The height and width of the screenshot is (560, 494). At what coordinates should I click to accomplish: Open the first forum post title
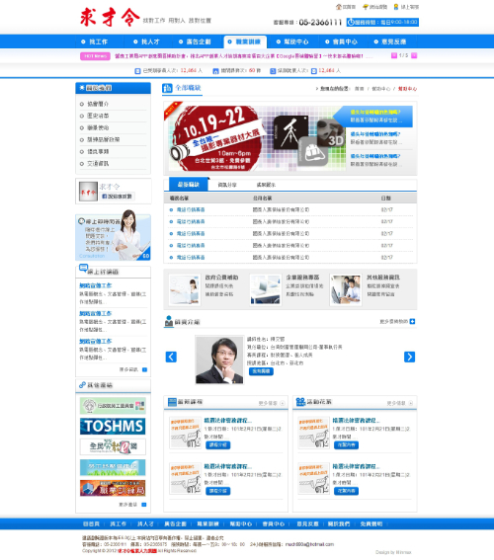[x=96, y=285]
